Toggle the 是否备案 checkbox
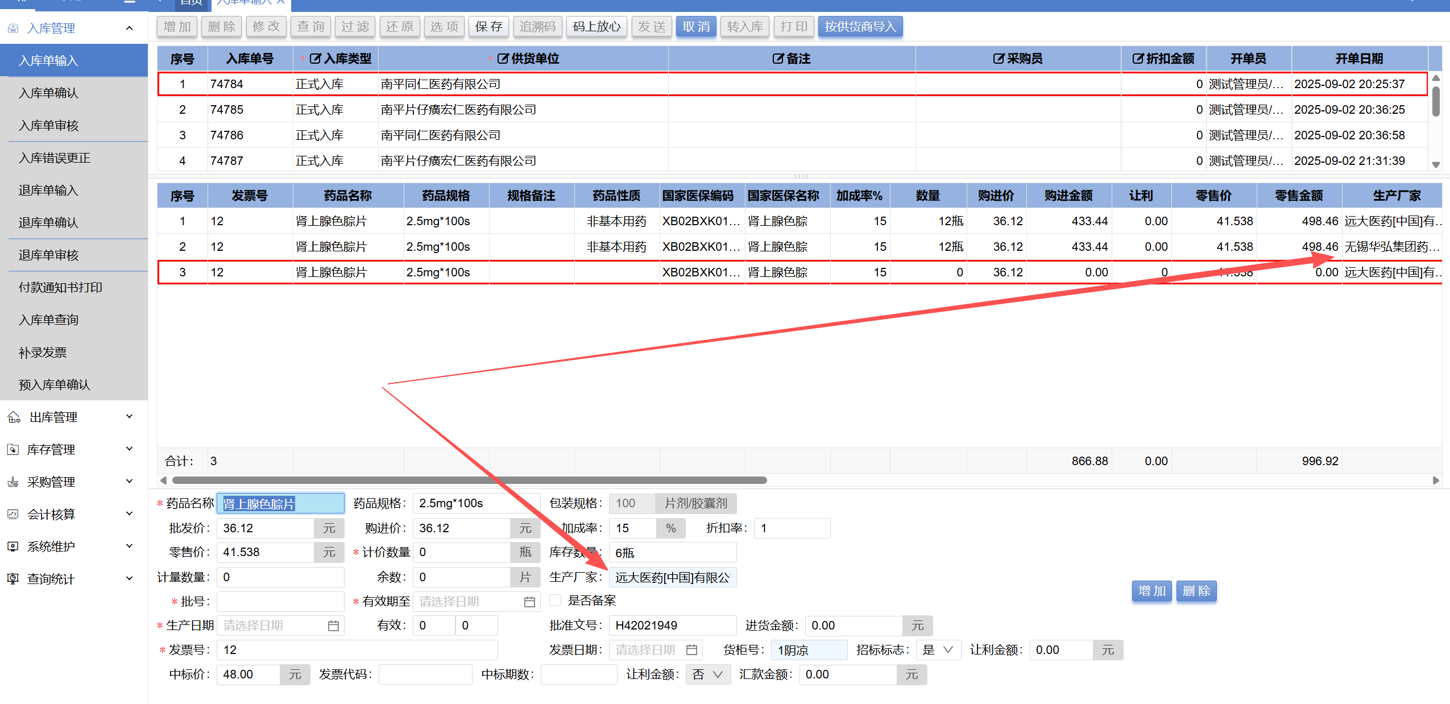Viewport: 1450px width, 704px height. coord(556,601)
